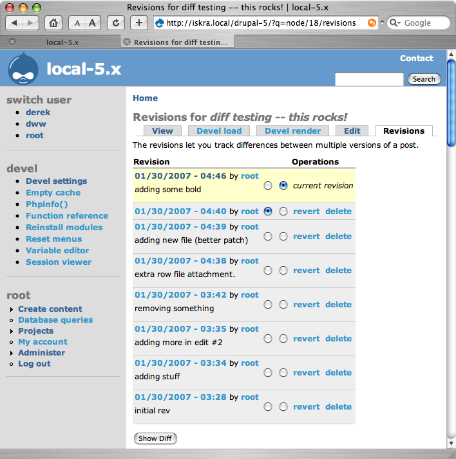This screenshot has width=456, height=459.
Task: Select left radio for 04:39 revision
Action: [268, 236]
